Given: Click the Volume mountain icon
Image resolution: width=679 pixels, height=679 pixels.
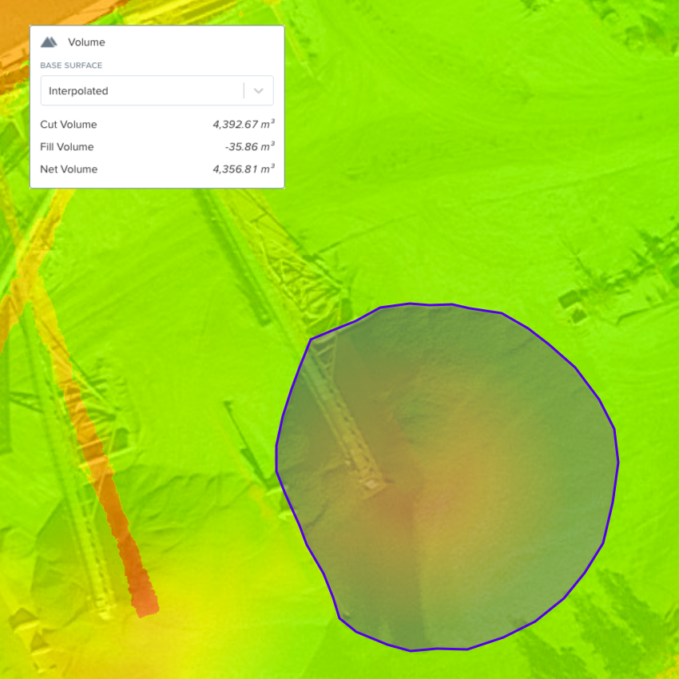Looking at the screenshot, I should [49, 42].
